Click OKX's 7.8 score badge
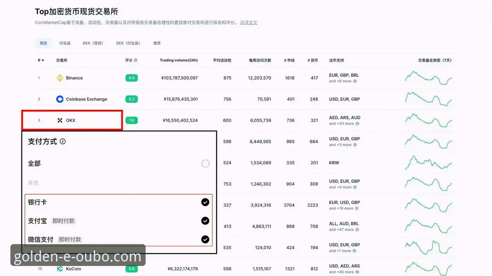 coord(131,120)
